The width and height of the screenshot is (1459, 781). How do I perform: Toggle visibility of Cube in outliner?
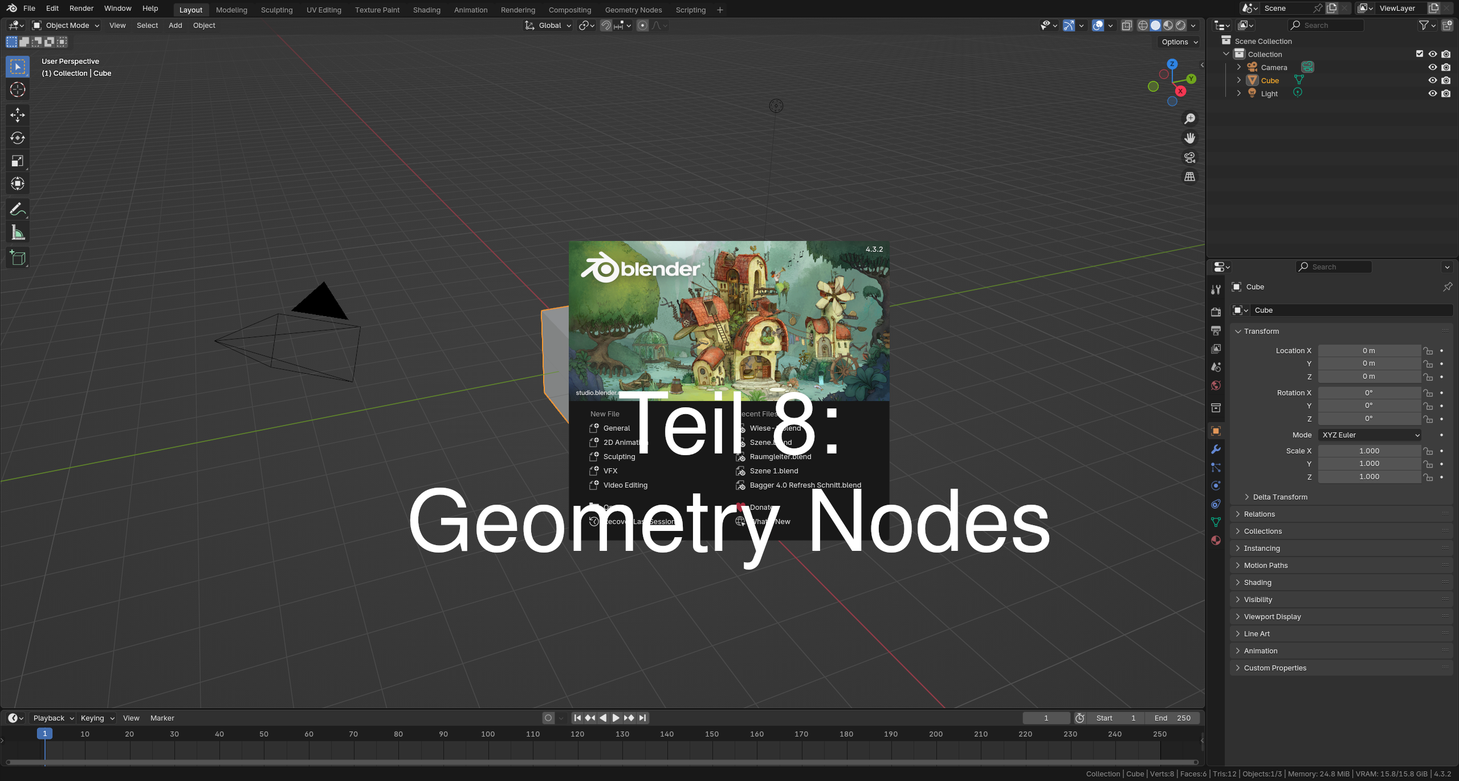click(x=1433, y=80)
